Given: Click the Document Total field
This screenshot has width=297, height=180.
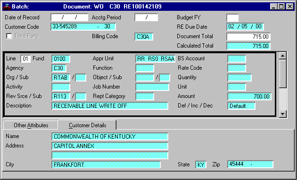Looking at the screenshot, I should (x=248, y=37).
